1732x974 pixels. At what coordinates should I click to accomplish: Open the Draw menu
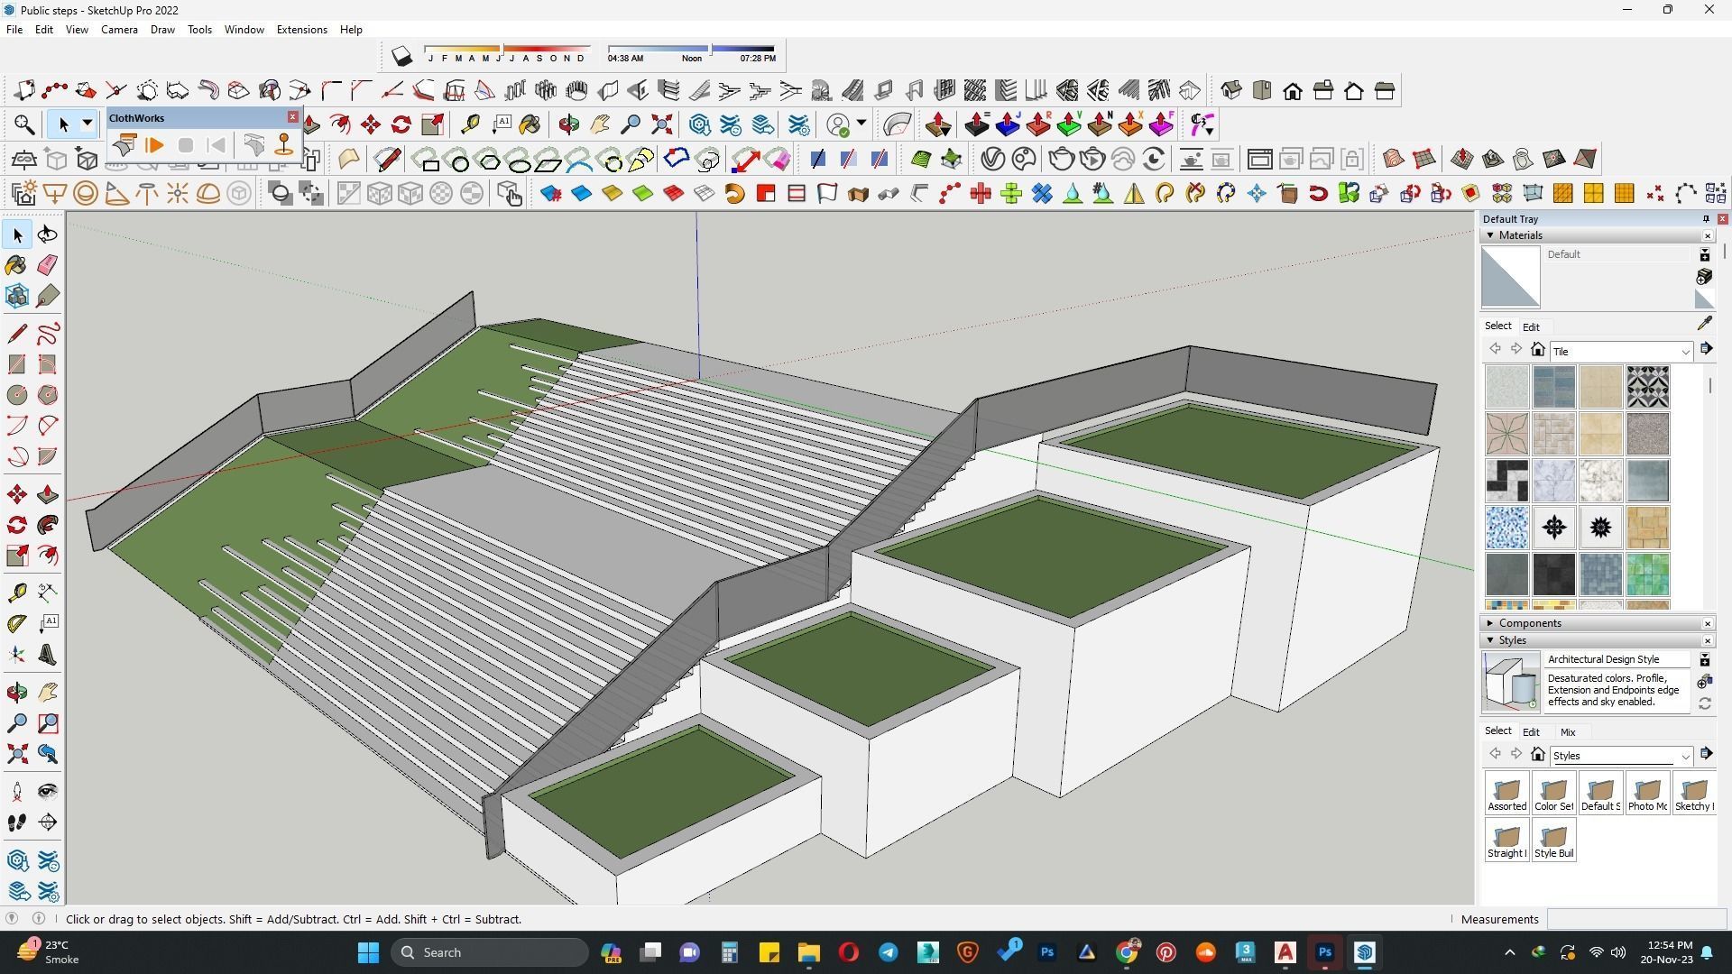162,30
